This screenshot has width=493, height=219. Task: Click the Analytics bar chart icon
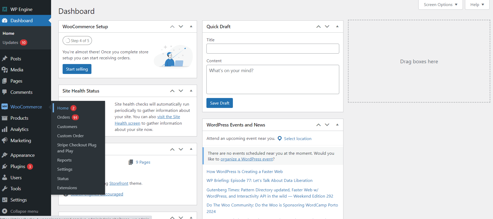pos(4,129)
